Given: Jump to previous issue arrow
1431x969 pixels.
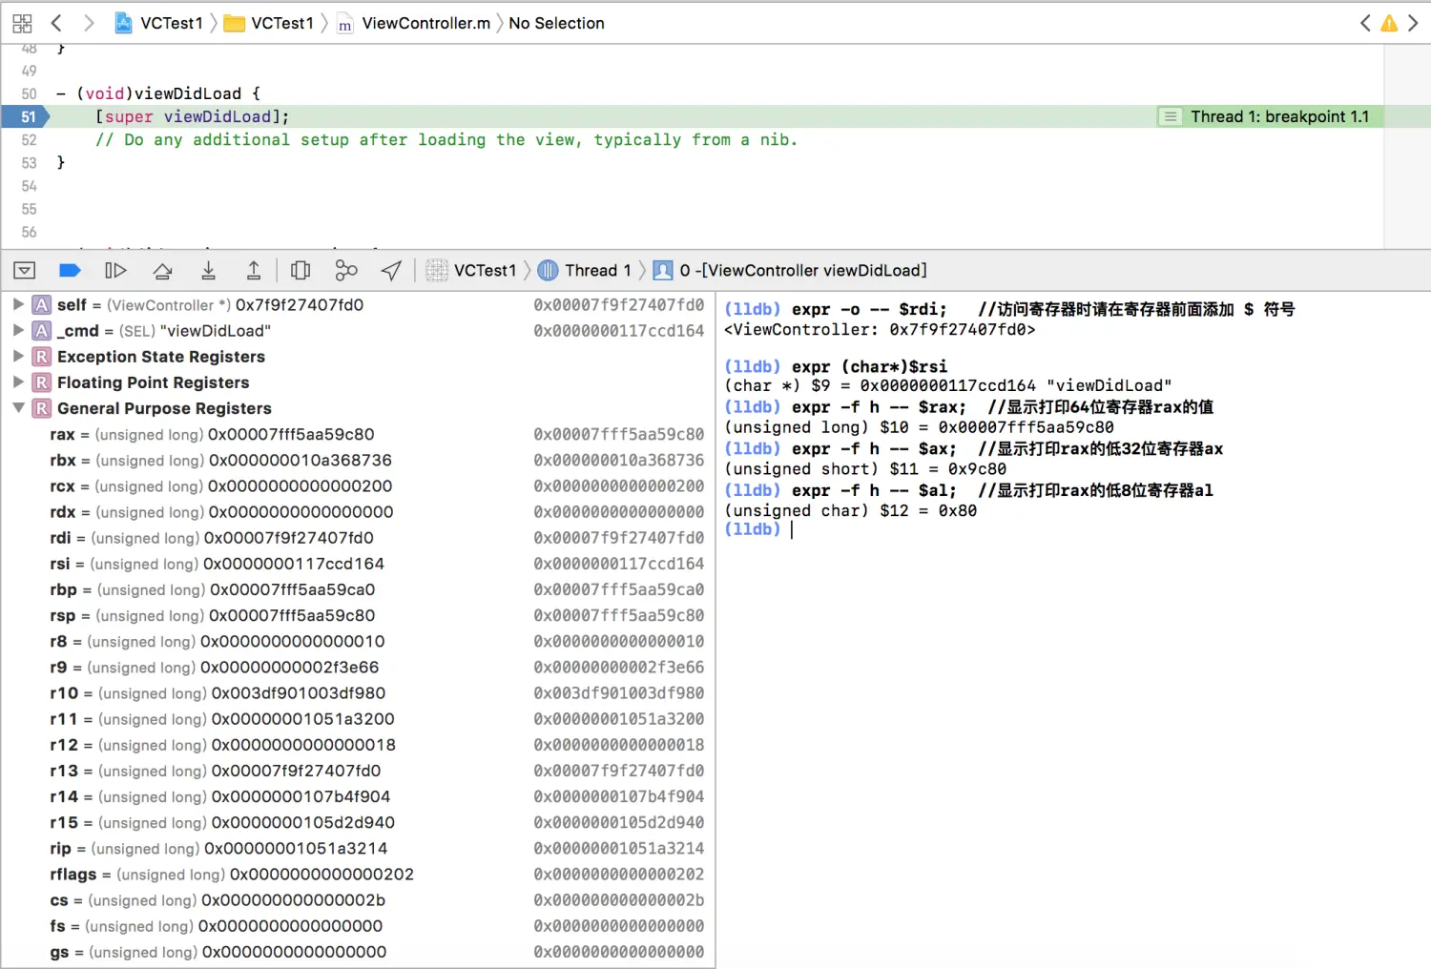Looking at the screenshot, I should pyautogui.click(x=1365, y=23).
